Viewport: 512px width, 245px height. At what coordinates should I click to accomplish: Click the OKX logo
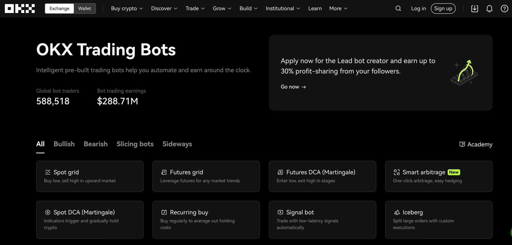20,8
